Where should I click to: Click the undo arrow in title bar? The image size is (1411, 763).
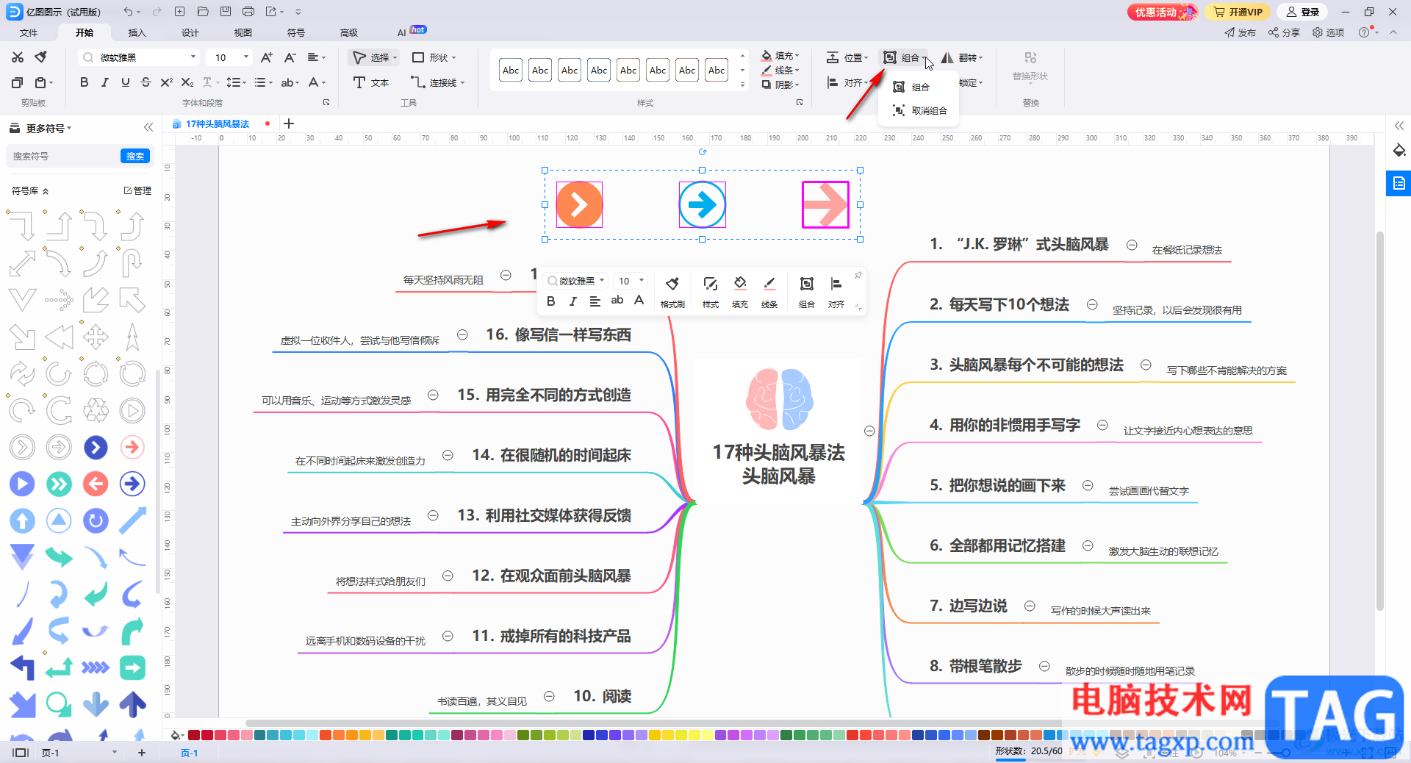click(x=128, y=12)
